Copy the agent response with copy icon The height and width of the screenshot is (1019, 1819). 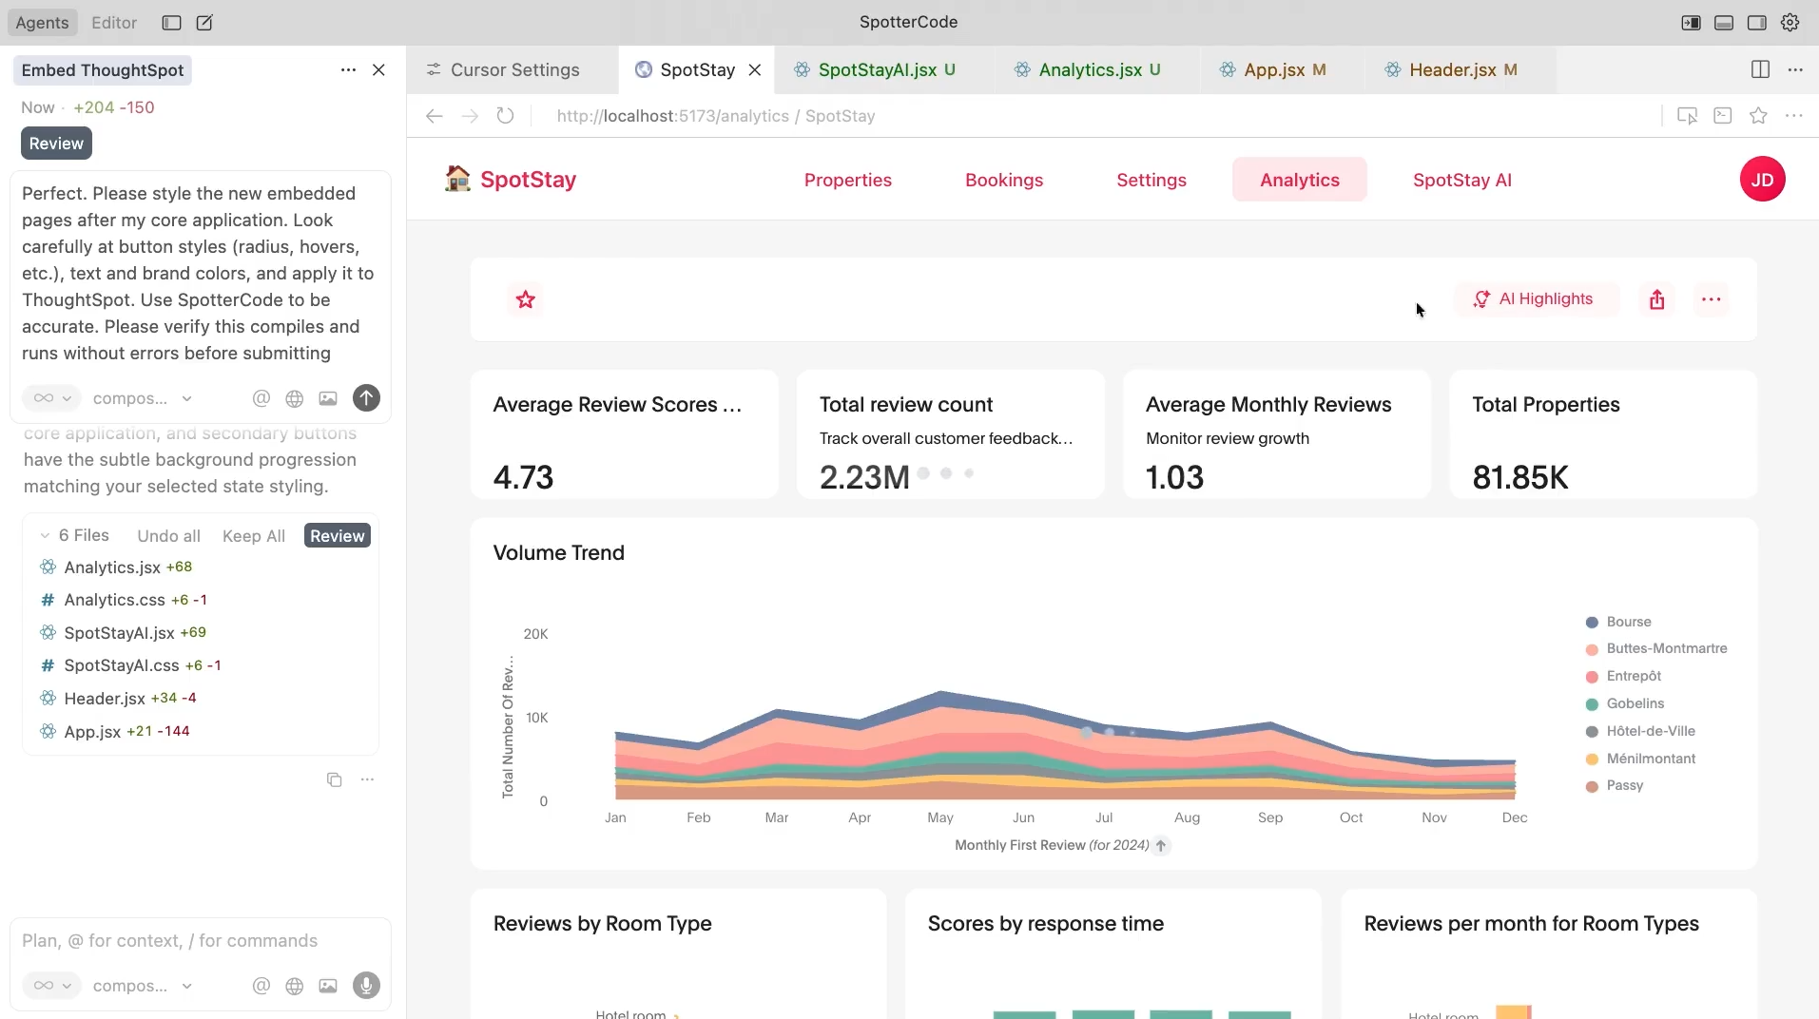point(334,779)
